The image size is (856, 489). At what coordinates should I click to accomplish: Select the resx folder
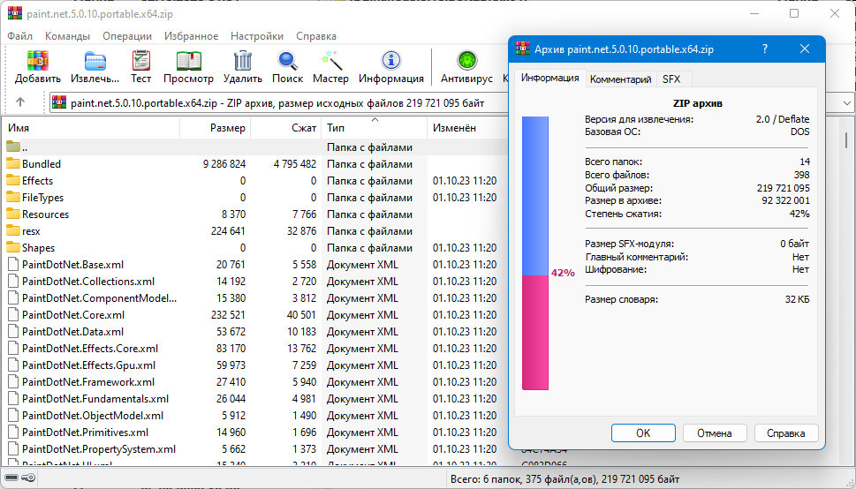point(31,231)
